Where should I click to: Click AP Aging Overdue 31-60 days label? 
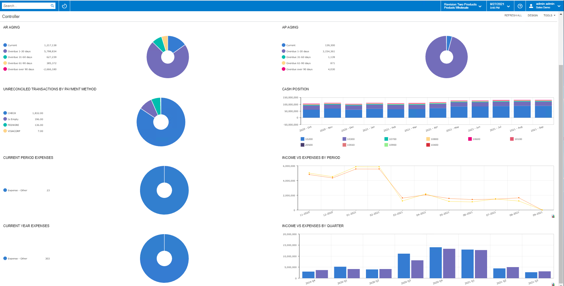(x=298, y=57)
